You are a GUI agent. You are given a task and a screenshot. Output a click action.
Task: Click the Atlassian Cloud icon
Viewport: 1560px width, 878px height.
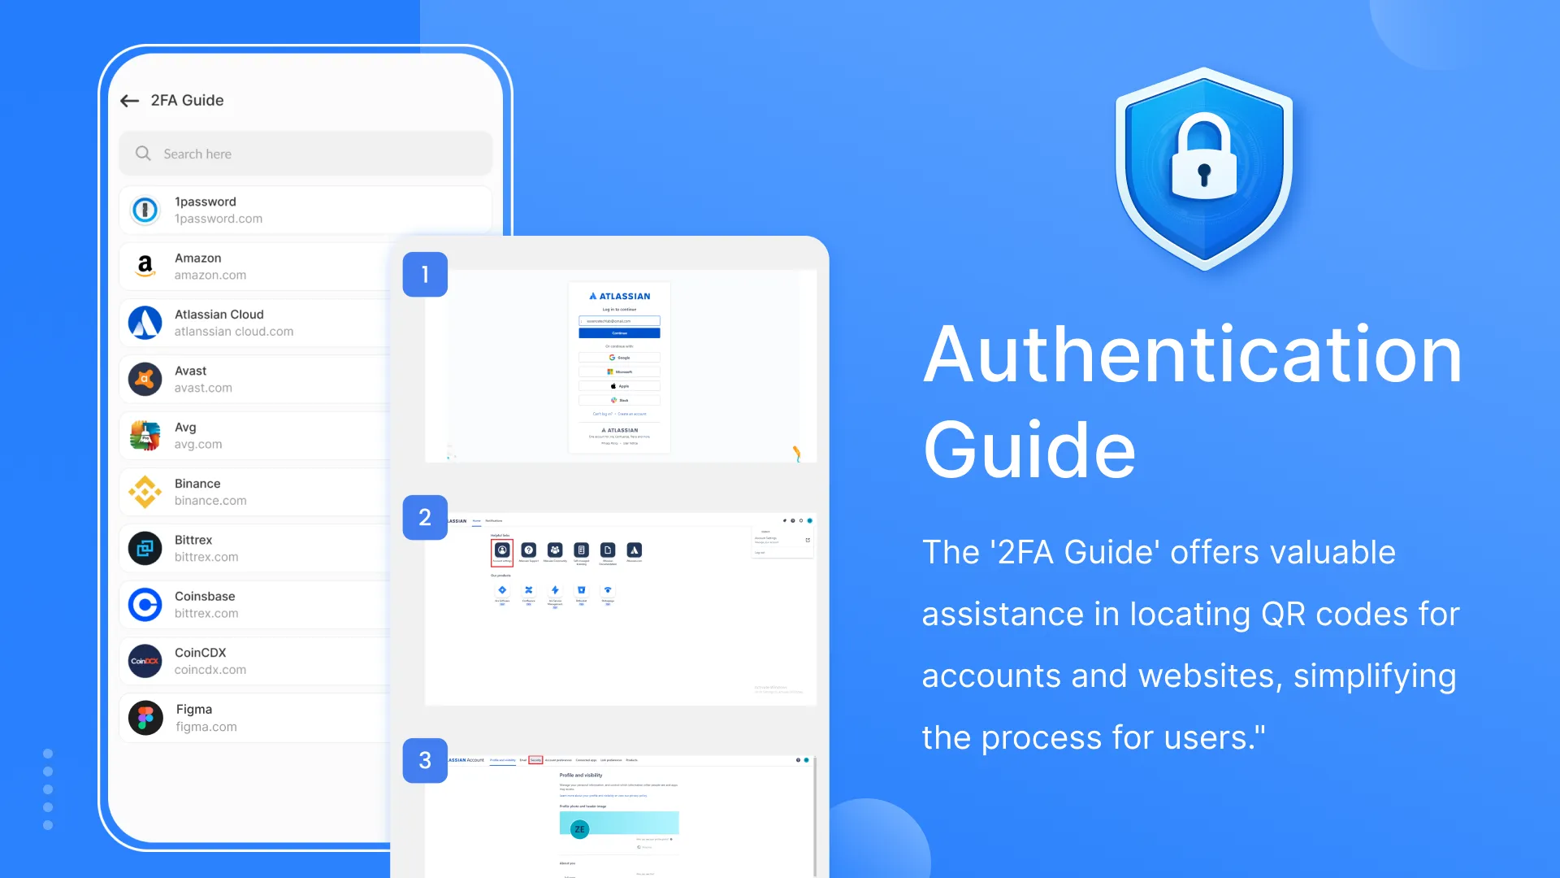coord(145,323)
